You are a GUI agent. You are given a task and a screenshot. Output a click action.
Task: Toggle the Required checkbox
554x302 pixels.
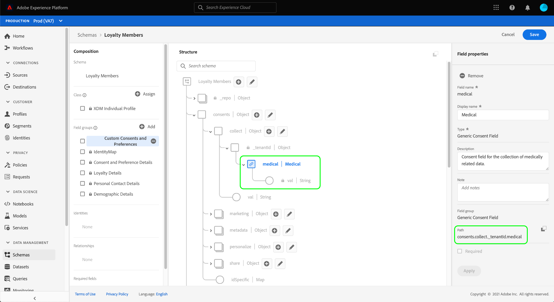pos(460,251)
